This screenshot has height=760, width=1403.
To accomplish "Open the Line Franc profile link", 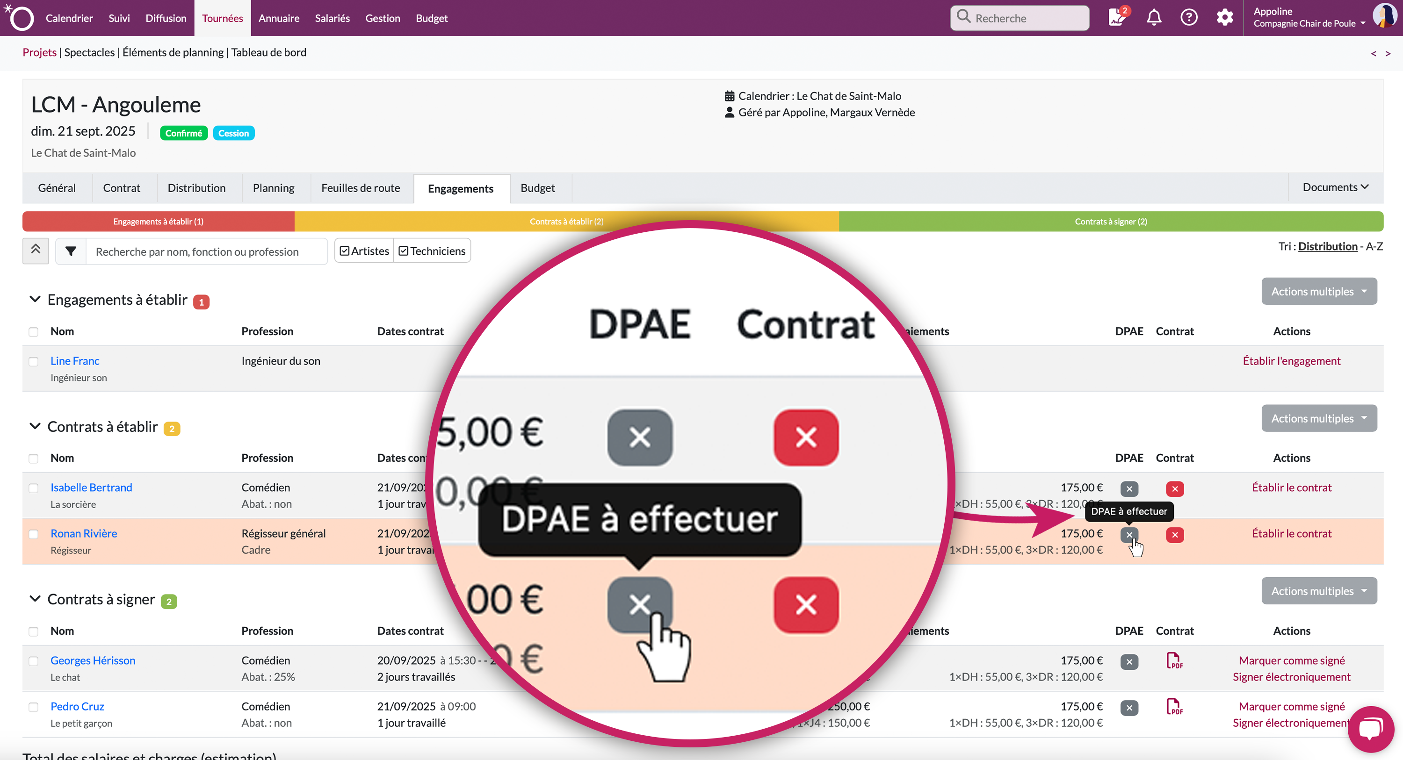I will coord(75,360).
